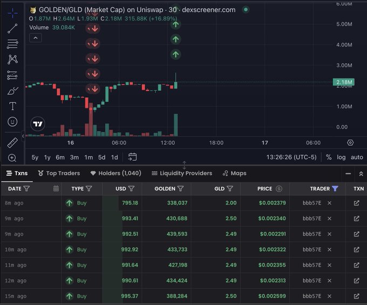Open the Fibonacci retracement tool

coord(12,44)
